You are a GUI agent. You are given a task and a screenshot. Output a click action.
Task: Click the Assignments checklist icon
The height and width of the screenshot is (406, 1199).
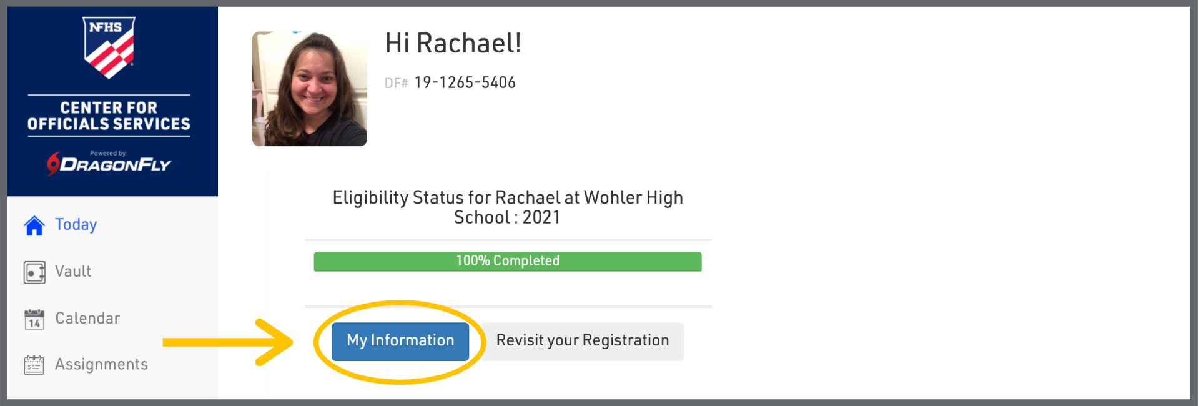pyautogui.click(x=34, y=365)
